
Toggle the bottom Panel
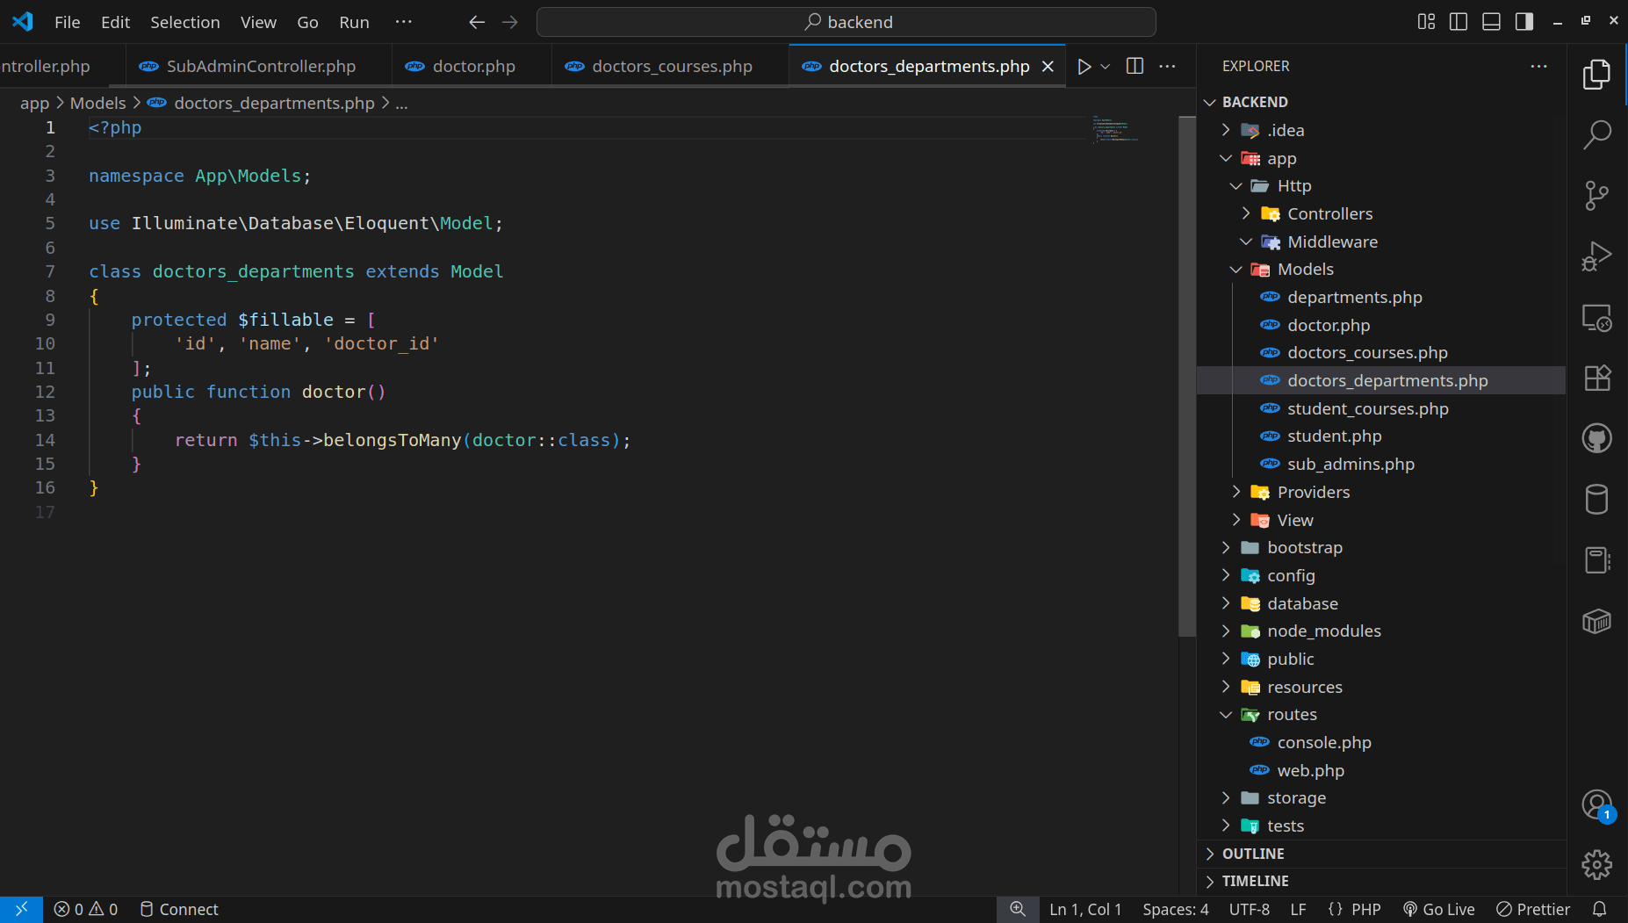(x=1491, y=22)
